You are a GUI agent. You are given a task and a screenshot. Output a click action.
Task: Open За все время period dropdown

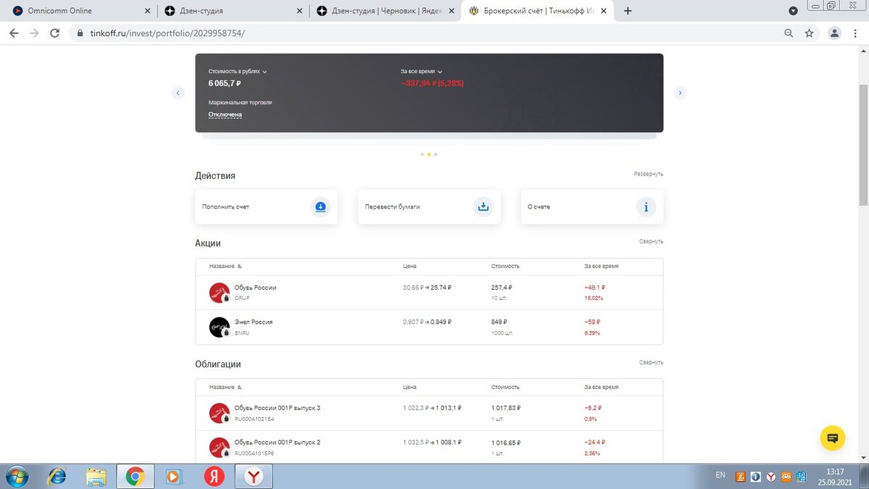point(421,72)
